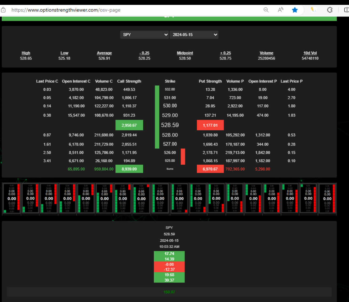Click the 150.97 green total value
The image size is (349, 302).
pos(169,292)
